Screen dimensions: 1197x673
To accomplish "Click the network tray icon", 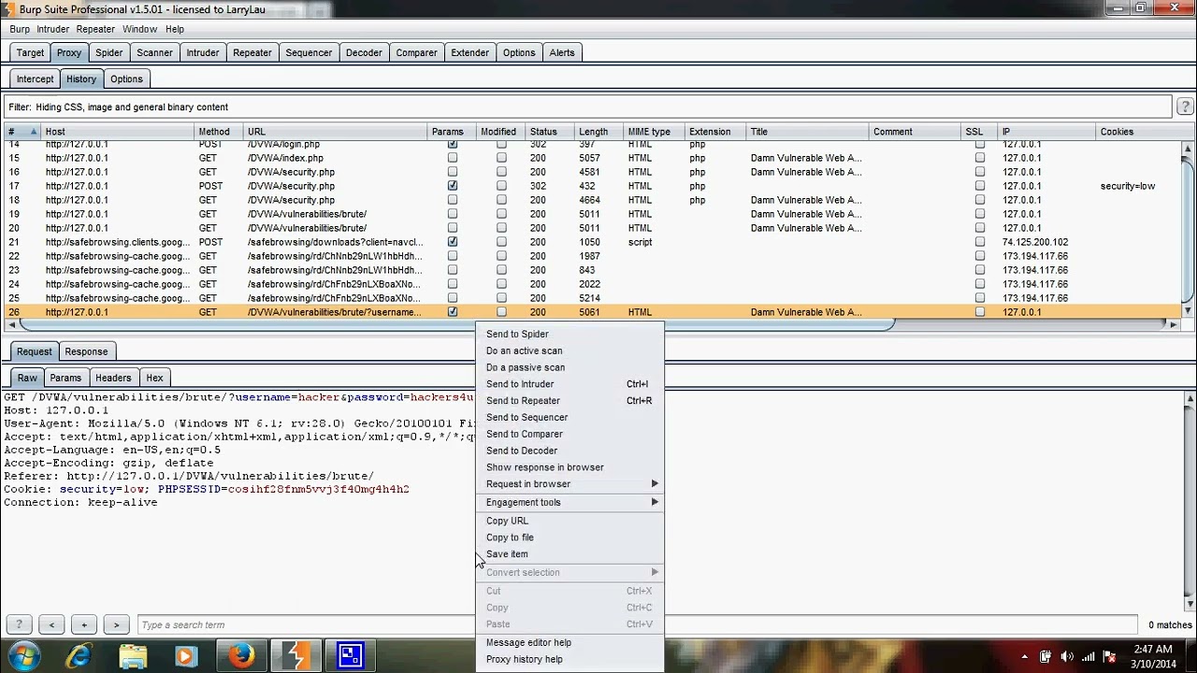I will click(x=1088, y=657).
